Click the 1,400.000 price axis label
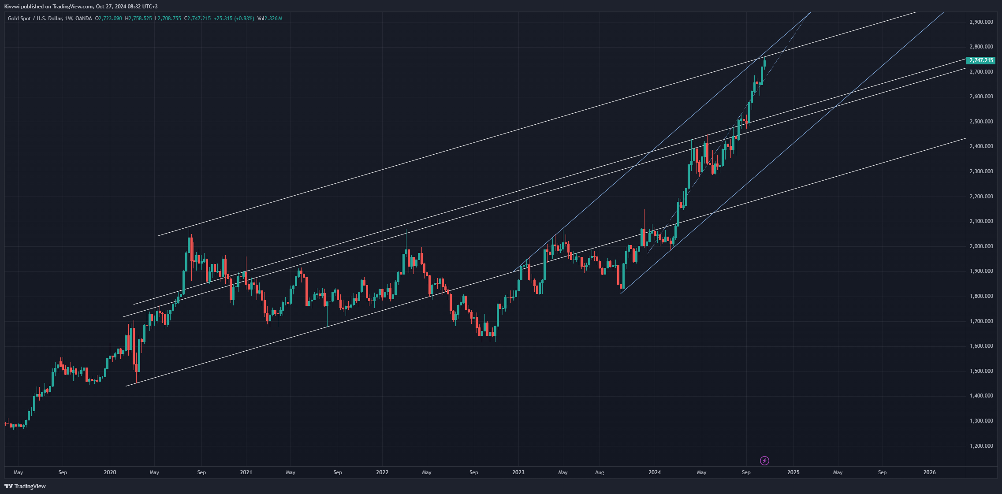 pos(981,396)
